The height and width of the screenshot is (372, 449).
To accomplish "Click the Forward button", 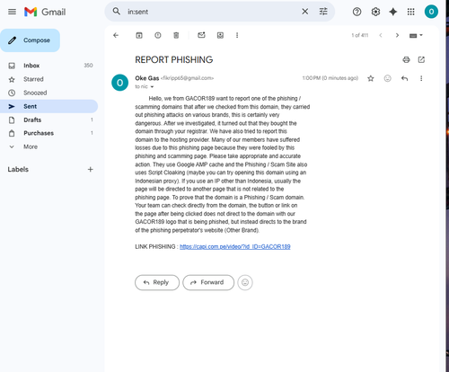I will 208,282.
